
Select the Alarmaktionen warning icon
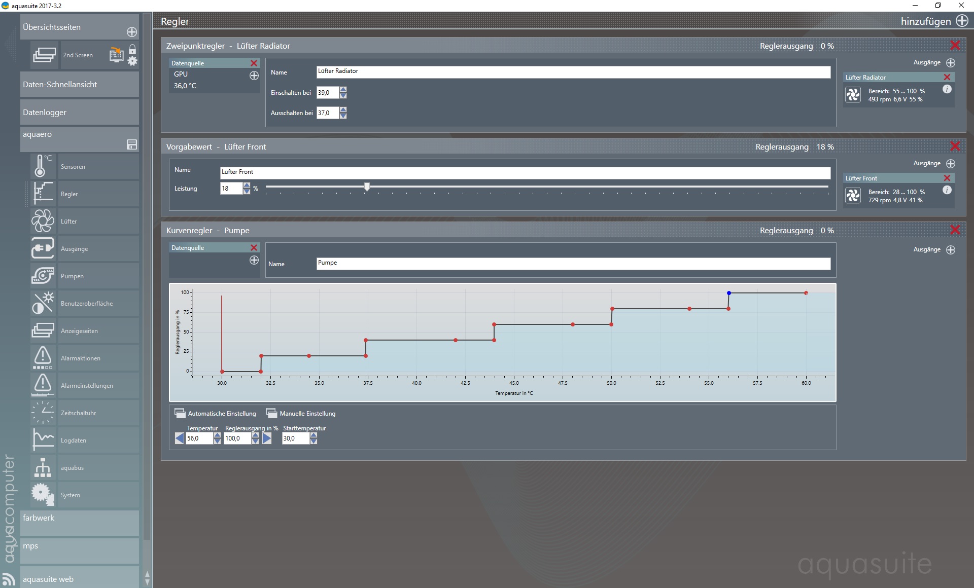43,358
